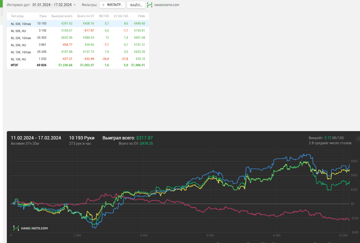Click the Винрейт 5.72 бб/100 label

(326, 138)
